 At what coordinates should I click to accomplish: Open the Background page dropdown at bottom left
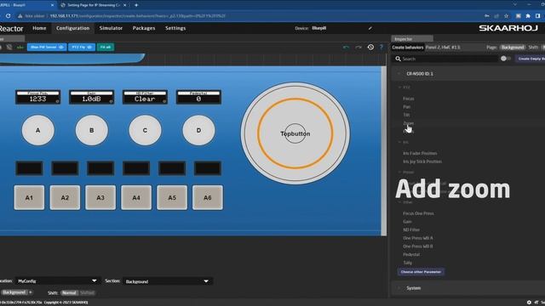(16, 292)
